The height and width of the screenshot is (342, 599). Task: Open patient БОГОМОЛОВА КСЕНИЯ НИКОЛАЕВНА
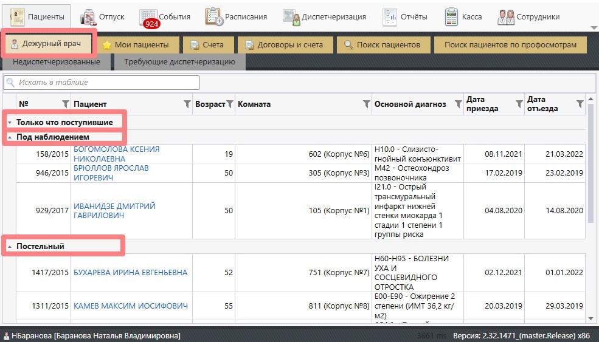116,154
